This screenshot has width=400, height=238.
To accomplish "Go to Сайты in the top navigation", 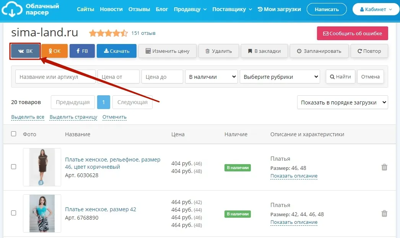I will 85,9.
